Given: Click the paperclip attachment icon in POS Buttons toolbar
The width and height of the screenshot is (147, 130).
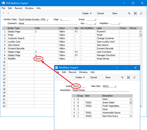Looking at the screenshot, I should coord(141,13).
